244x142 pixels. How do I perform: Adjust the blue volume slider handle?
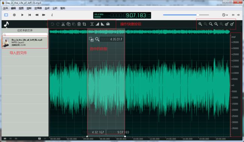[197, 15]
